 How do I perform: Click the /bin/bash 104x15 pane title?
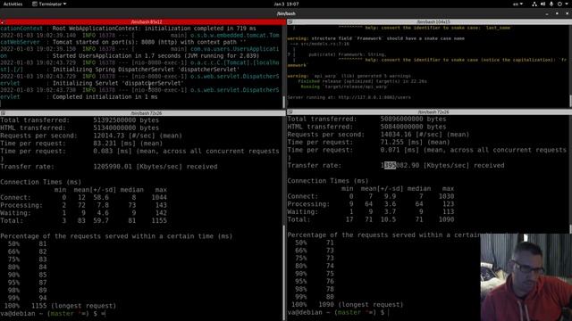point(433,21)
